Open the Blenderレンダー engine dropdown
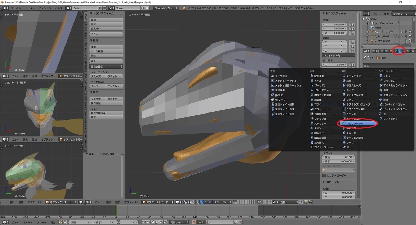The width and height of the screenshot is (416, 225). [166, 8]
